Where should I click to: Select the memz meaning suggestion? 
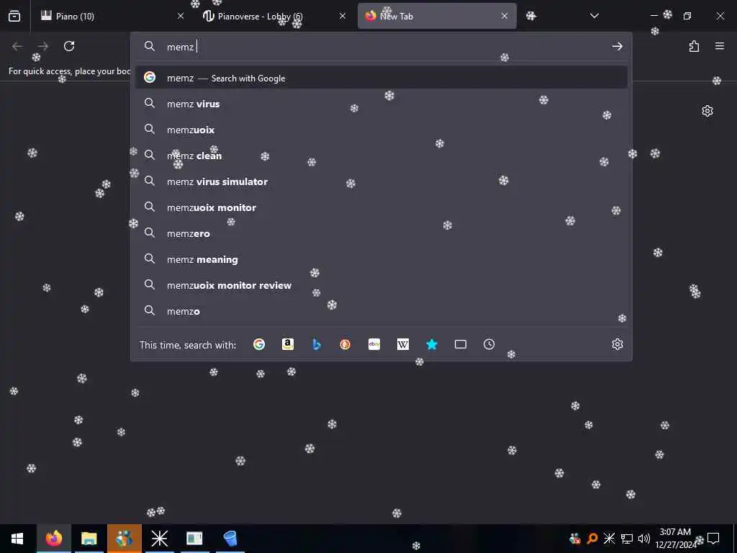tap(381, 259)
